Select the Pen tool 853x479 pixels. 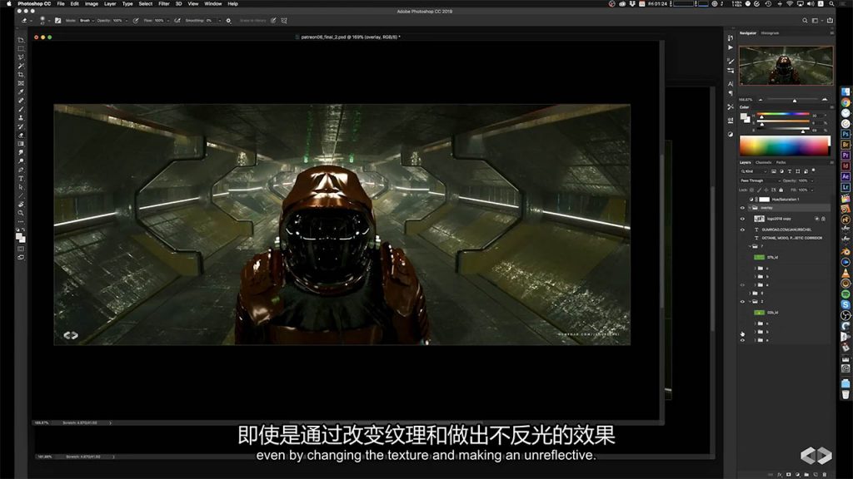click(x=21, y=170)
